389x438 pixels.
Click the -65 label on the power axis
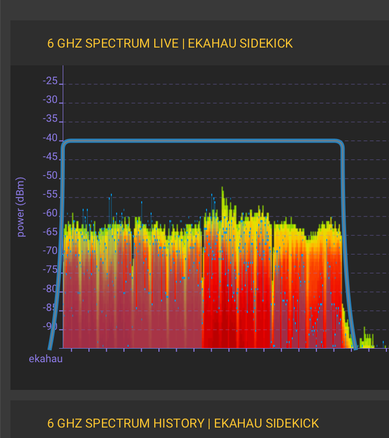click(51, 233)
